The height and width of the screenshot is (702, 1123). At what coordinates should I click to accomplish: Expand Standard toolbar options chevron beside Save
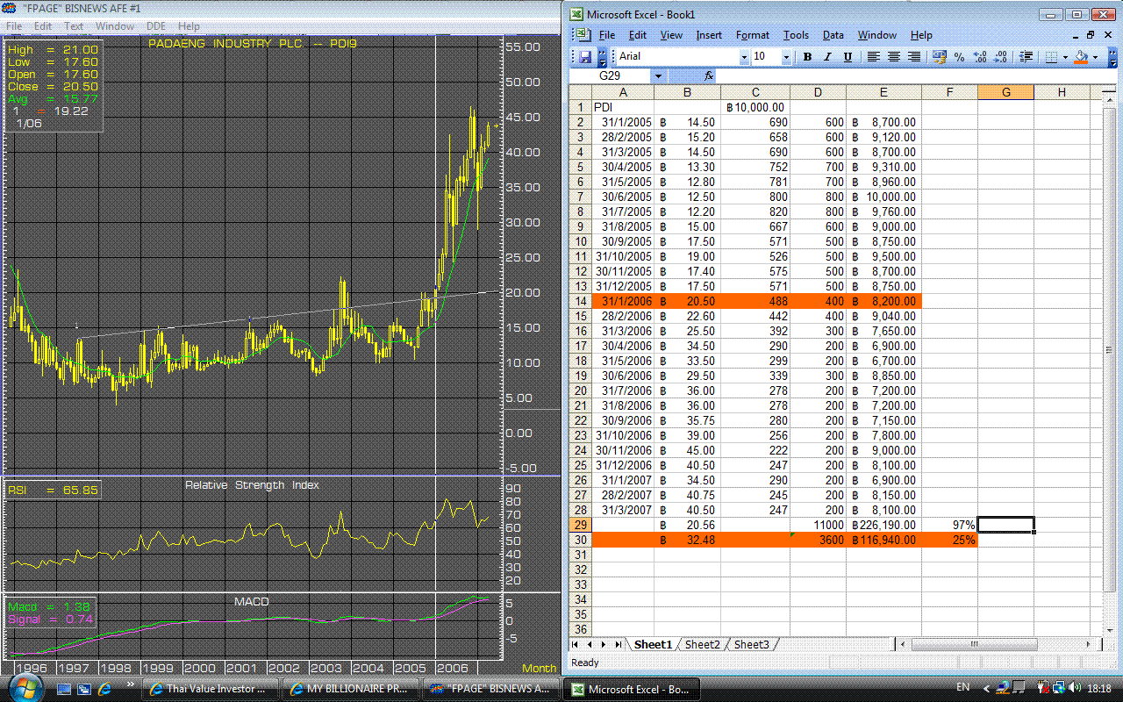602,56
